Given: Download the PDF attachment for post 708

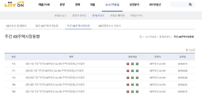Looking at the screenshot, I should tap(128, 92).
